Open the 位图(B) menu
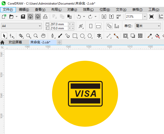The width and height of the screenshot is (164, 134). click(105, 10)
